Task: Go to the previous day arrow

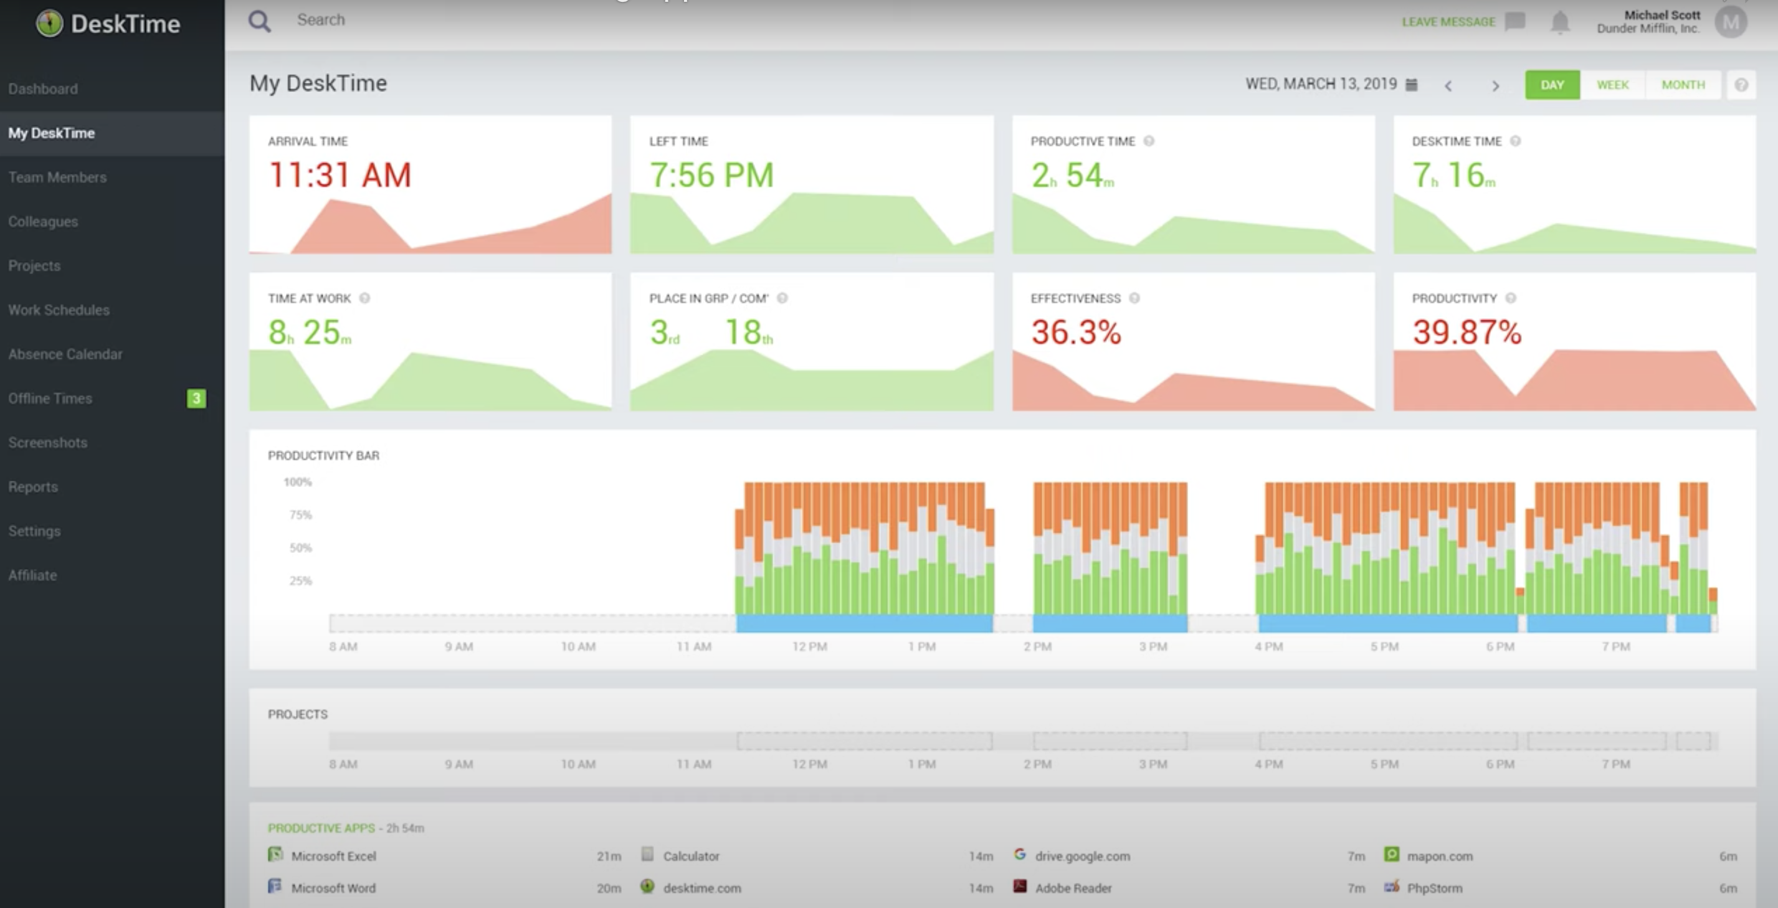Action: click(x=1448, y=85)
